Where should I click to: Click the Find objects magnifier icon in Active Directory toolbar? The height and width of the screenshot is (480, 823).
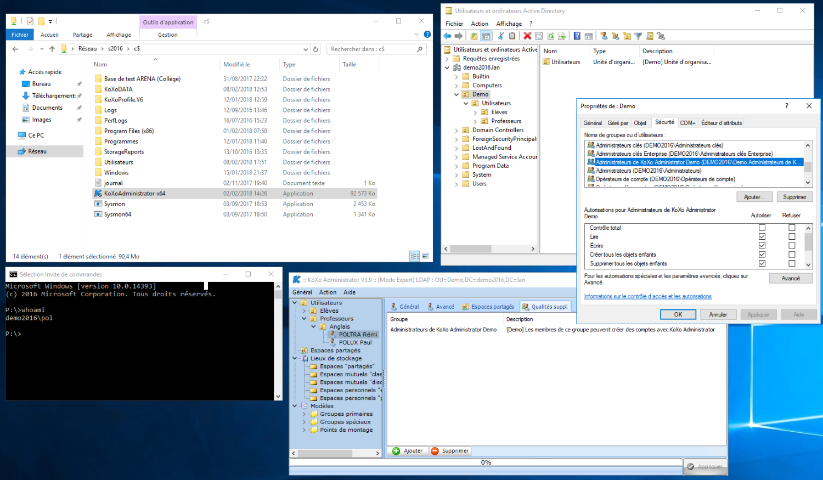pyautogui.click(x=650, y=36)
